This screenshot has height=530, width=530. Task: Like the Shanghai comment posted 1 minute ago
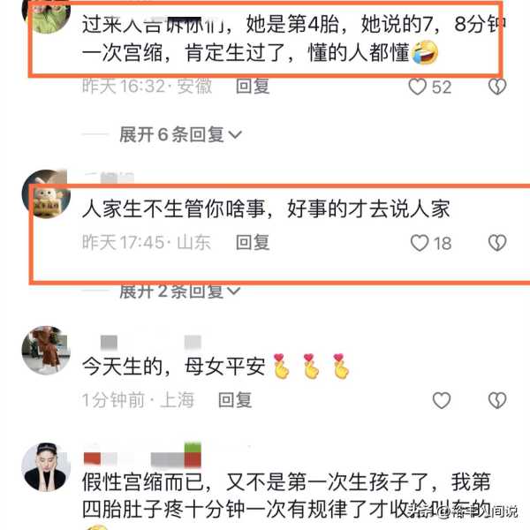point(442,400)
